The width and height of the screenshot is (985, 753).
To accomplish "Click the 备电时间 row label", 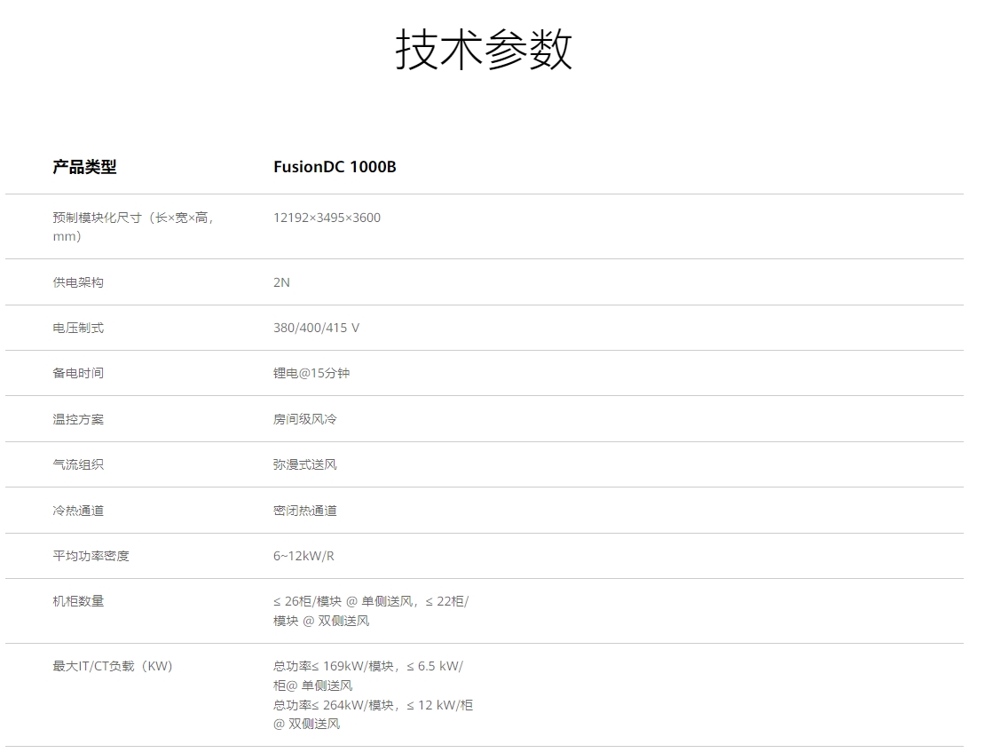I will tap(78, 373).
